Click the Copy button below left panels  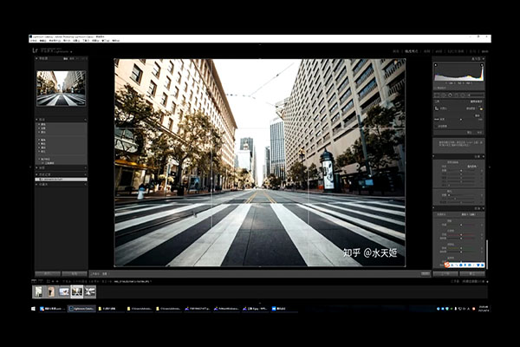[48, 273]
